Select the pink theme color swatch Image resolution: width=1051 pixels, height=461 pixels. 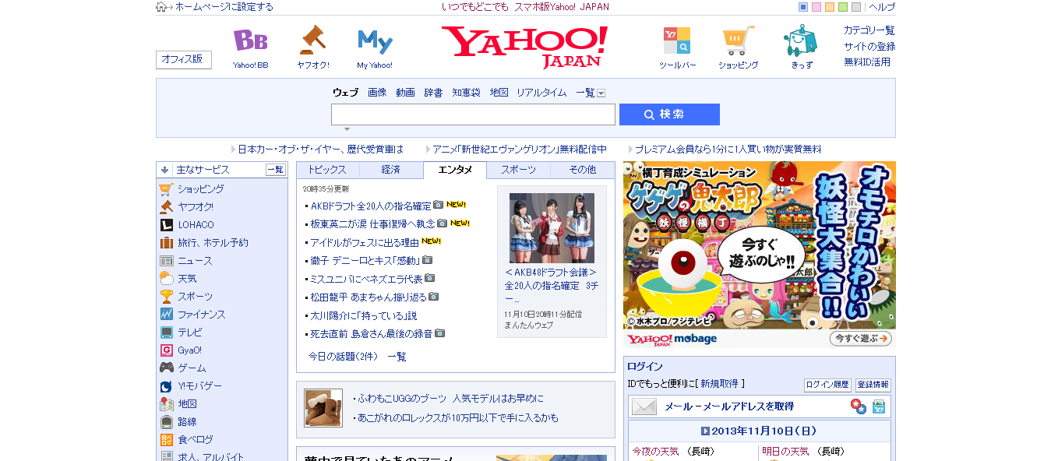(x=816, y=7)
